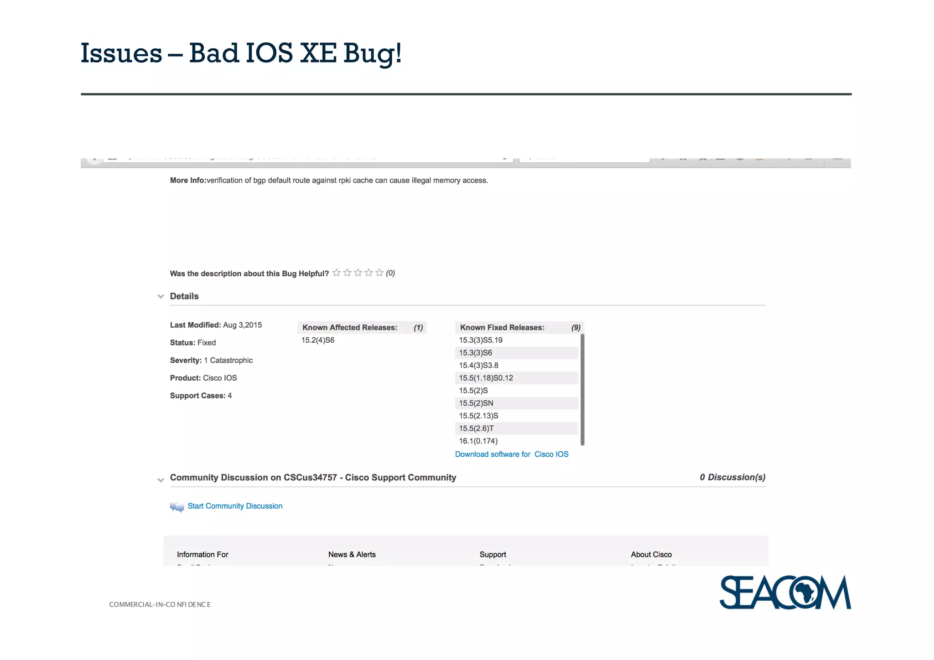Click the More Info bug description text
The image size is (934, 660).
(x=329, y=180)
